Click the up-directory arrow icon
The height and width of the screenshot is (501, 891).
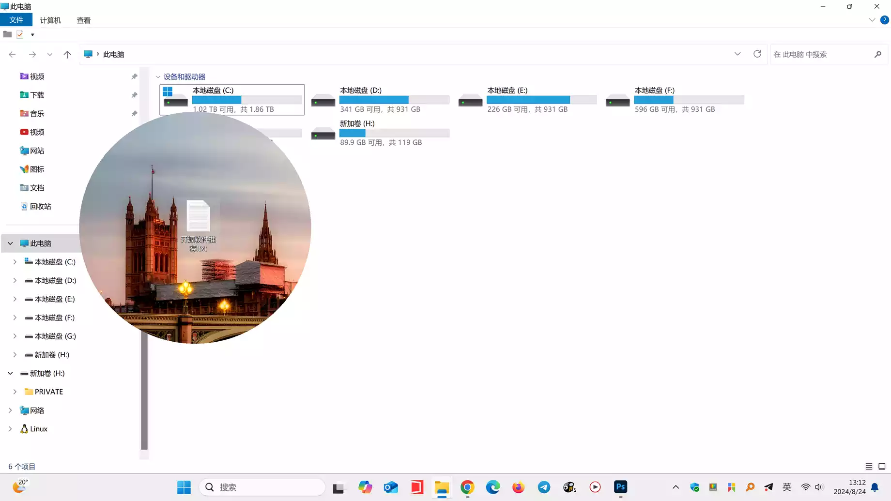coord(67,54)
